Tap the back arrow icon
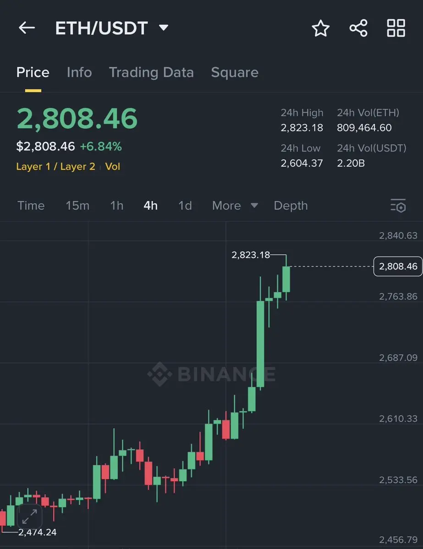Viewport: 423px width, 549px height. 27,27
